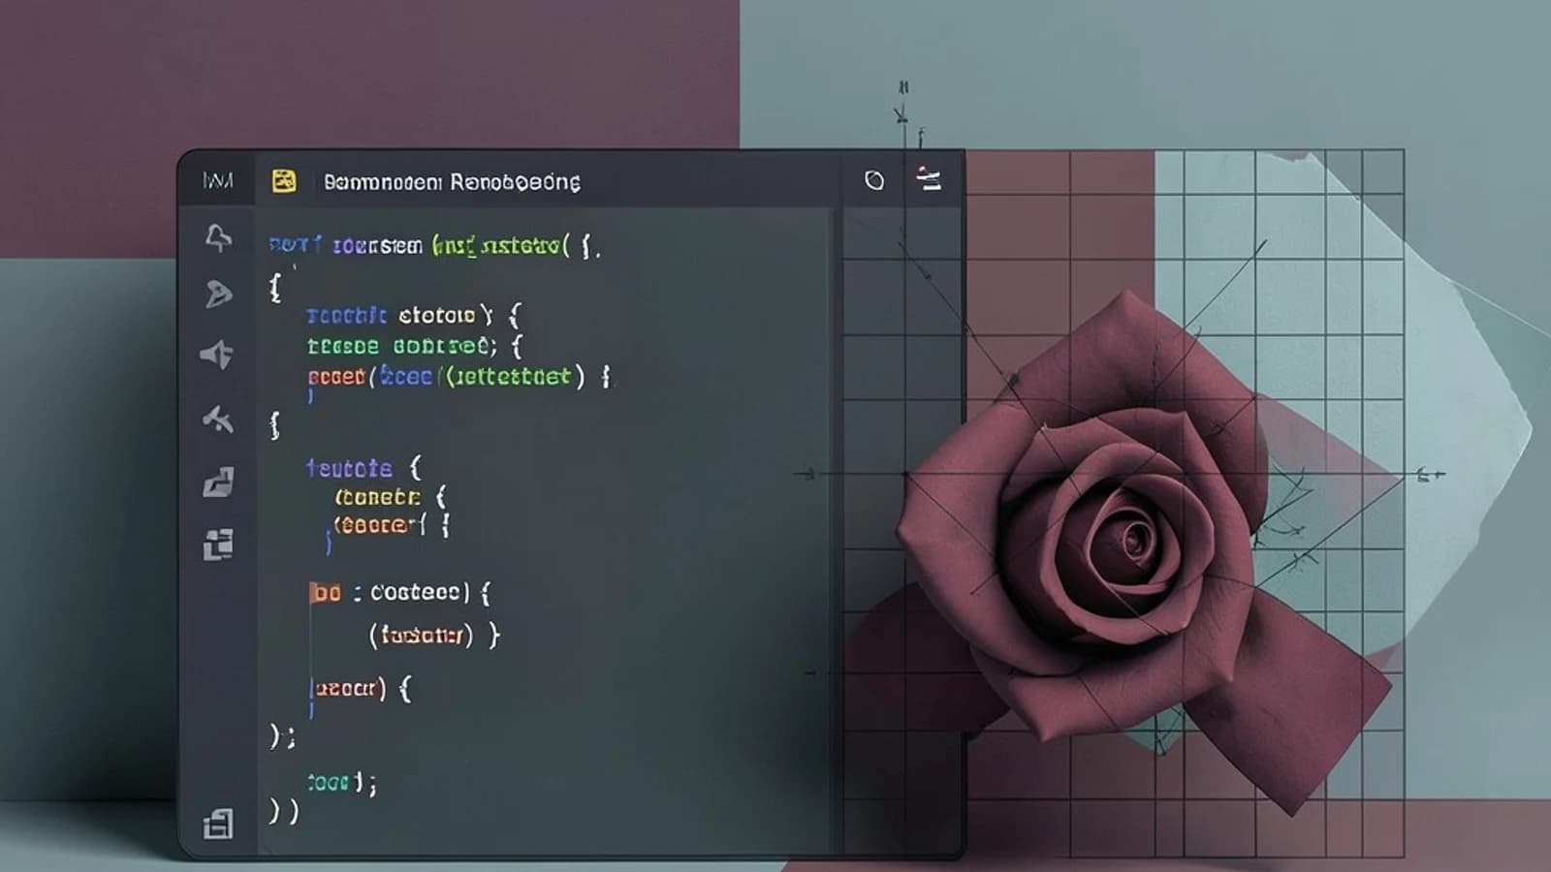The width and height of the screenshot is (1551, 872).
Task: Select the arrow-shaped send icon in sidebar
Action: click(219, 294)
